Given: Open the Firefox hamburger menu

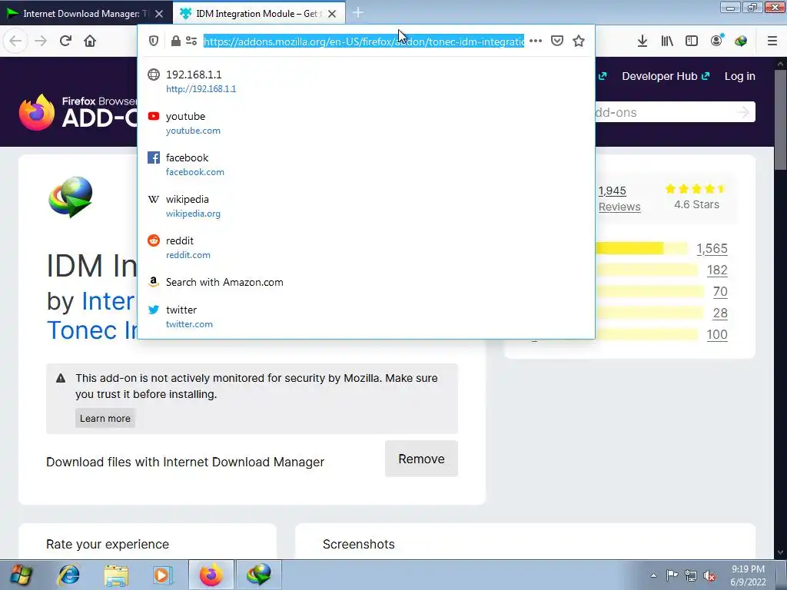Looking at the screenshot, I should 772,41.
